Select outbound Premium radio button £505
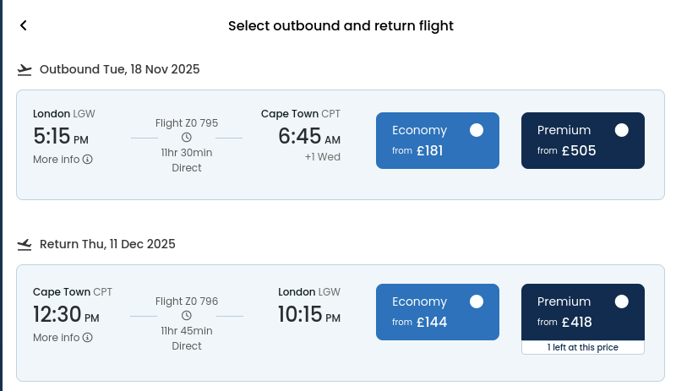 point(622,130)
